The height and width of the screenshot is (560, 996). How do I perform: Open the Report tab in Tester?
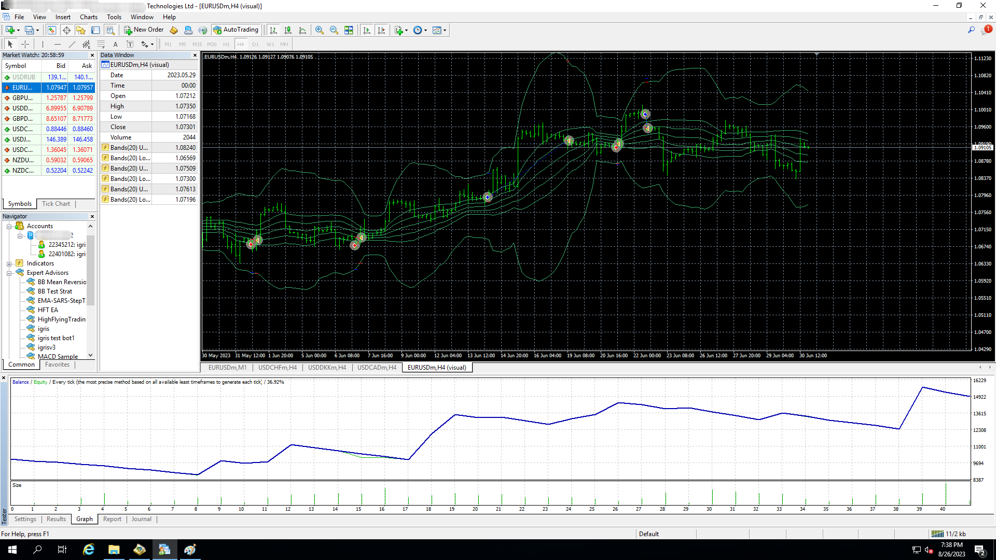pyautogui.click(x=112, y=519)
